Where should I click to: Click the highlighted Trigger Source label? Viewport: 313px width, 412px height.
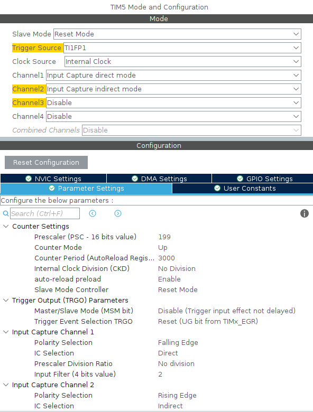tap(37, 48)
